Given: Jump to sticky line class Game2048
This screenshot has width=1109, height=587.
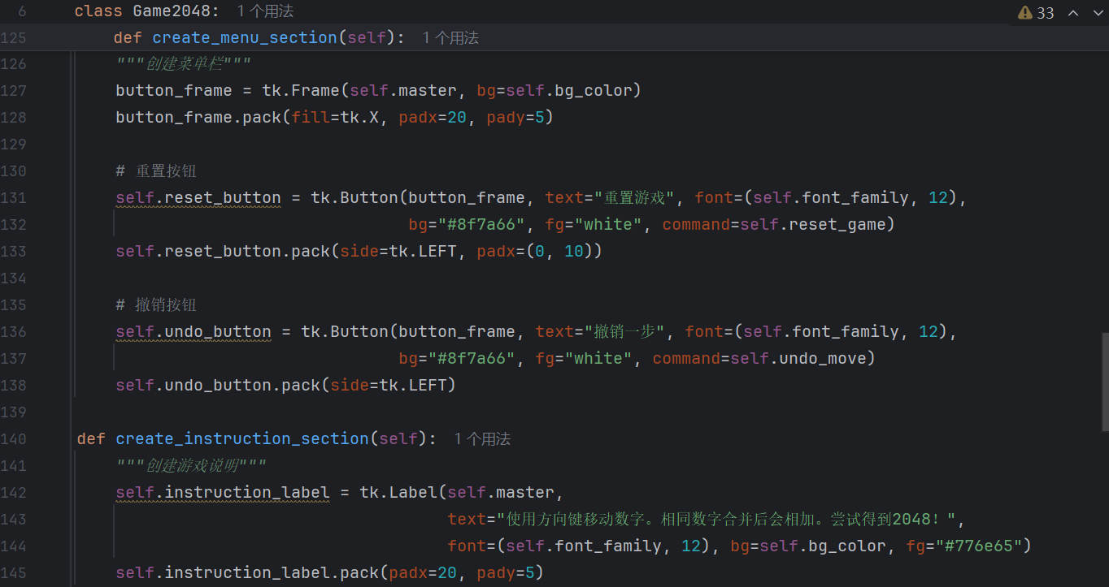Looking at the screenshot, I should click(146, 11).
